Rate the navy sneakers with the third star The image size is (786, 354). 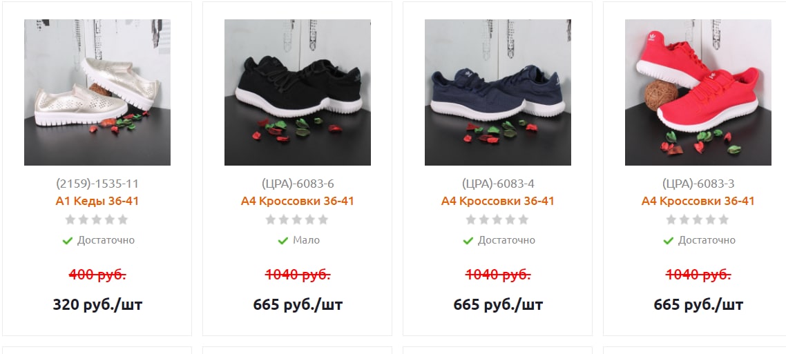[x=497, y=219]
